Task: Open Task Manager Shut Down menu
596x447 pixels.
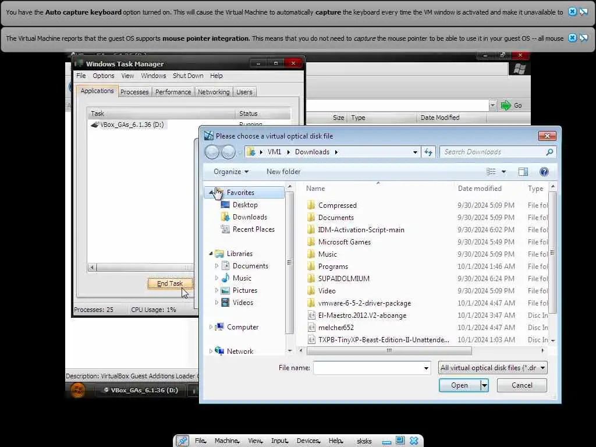Action: (x=188, y=76)
